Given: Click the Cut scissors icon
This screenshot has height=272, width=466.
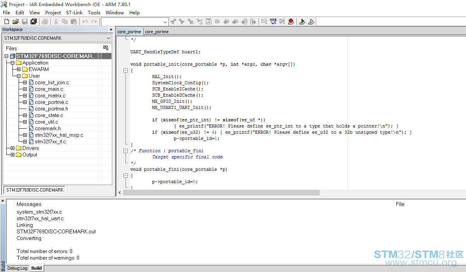Looking at the screenshot, I should pyautogui.click(x=56, y=22).
